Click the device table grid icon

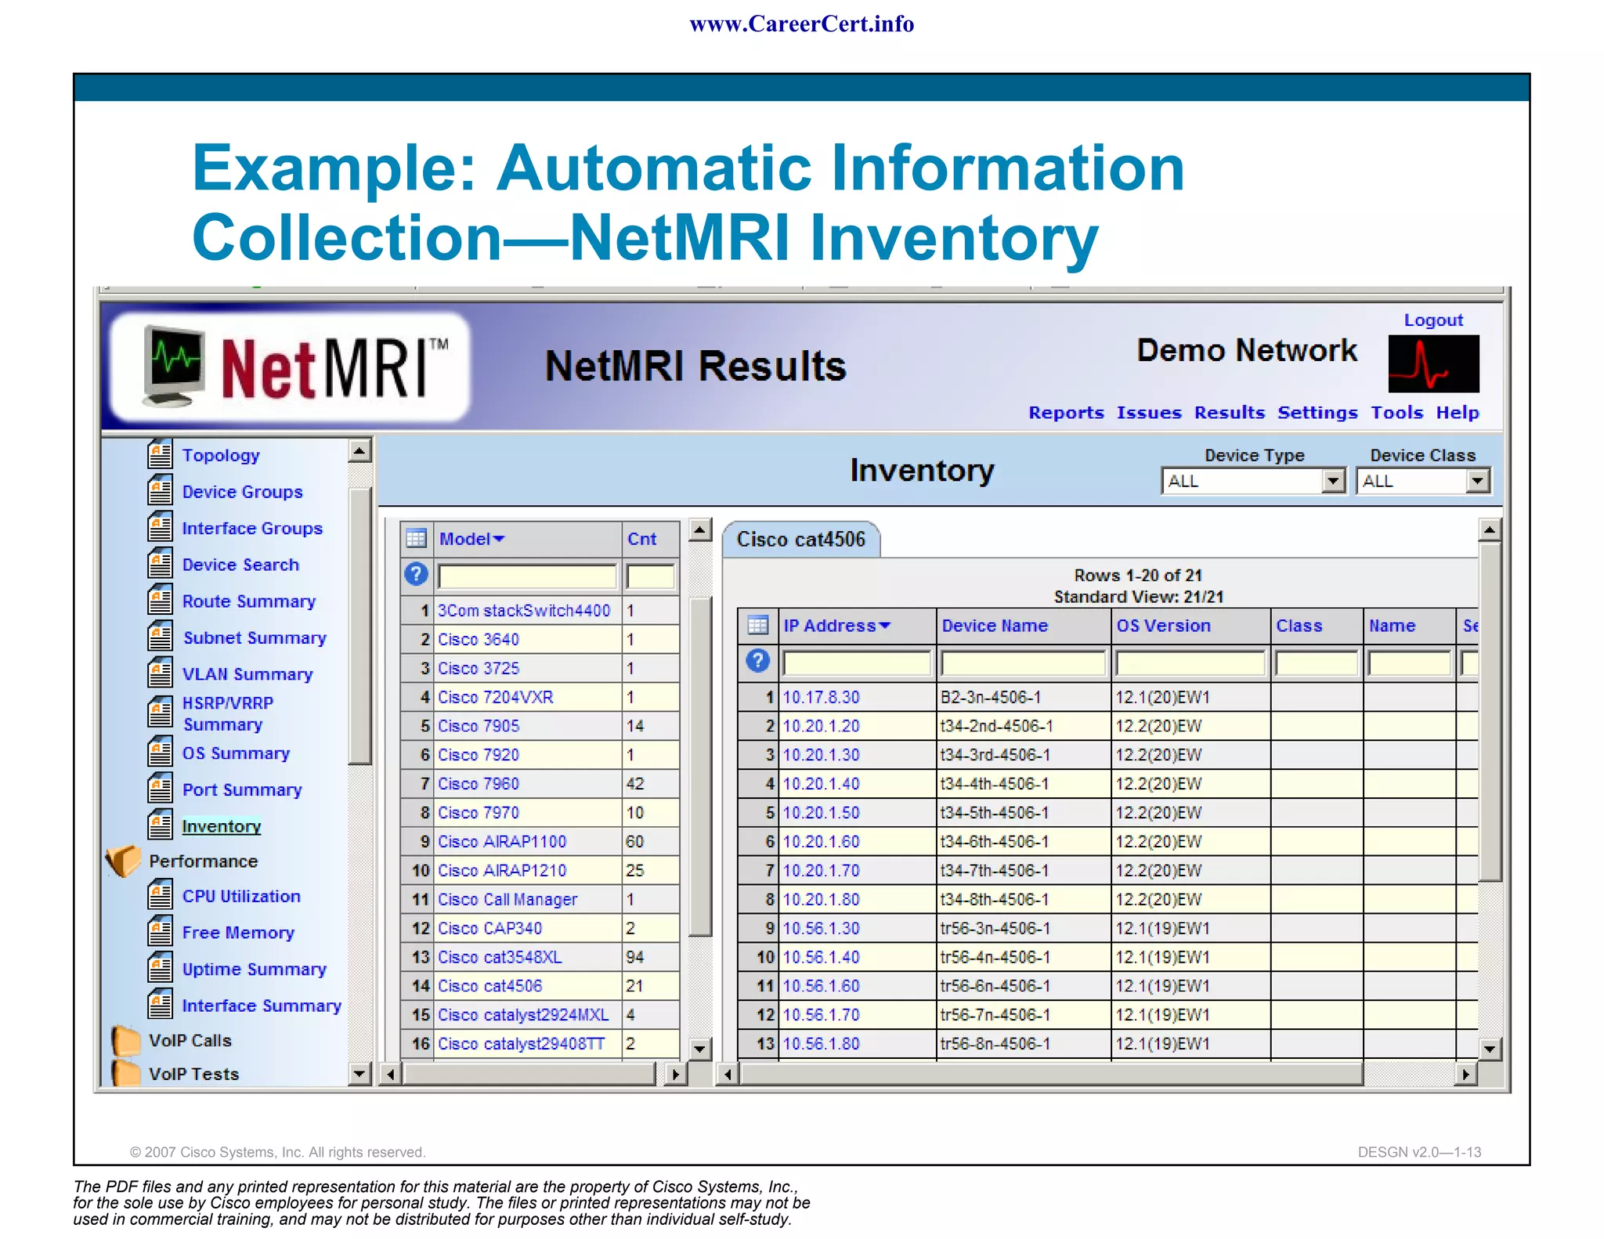757,625
